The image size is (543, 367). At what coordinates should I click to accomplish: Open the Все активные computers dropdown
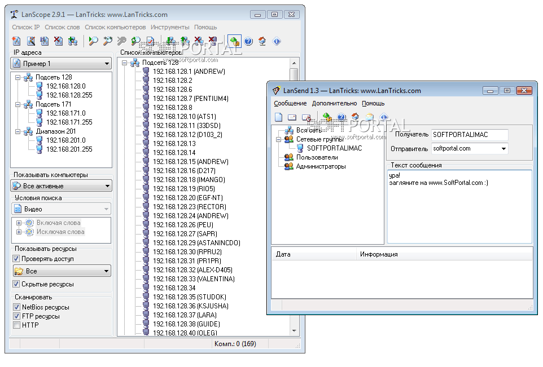[x=62, y=186]
